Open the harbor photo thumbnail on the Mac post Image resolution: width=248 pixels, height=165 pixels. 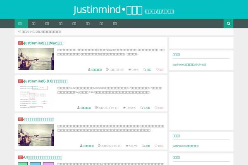click(x=36, y=59)
